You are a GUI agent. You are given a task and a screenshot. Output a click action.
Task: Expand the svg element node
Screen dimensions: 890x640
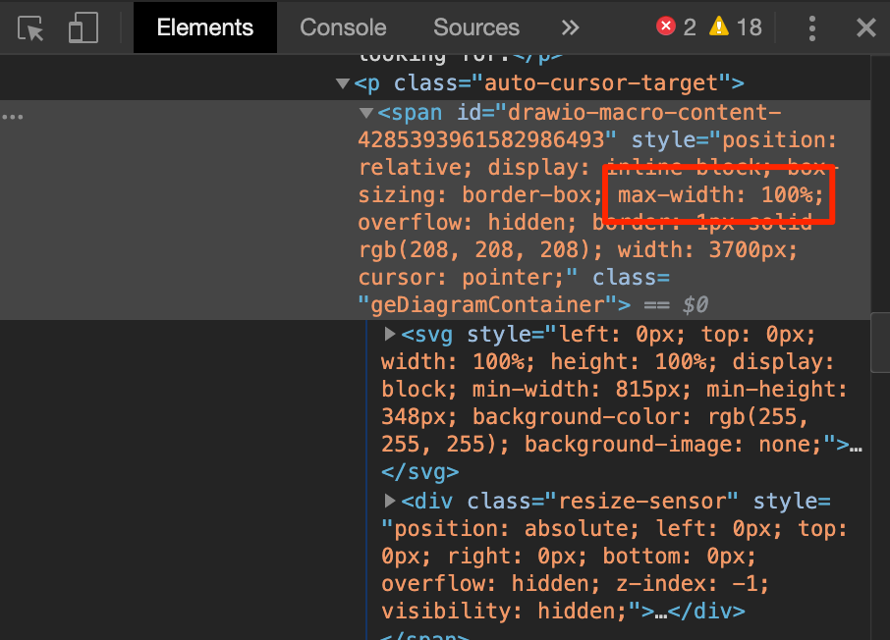click(389, 334)
